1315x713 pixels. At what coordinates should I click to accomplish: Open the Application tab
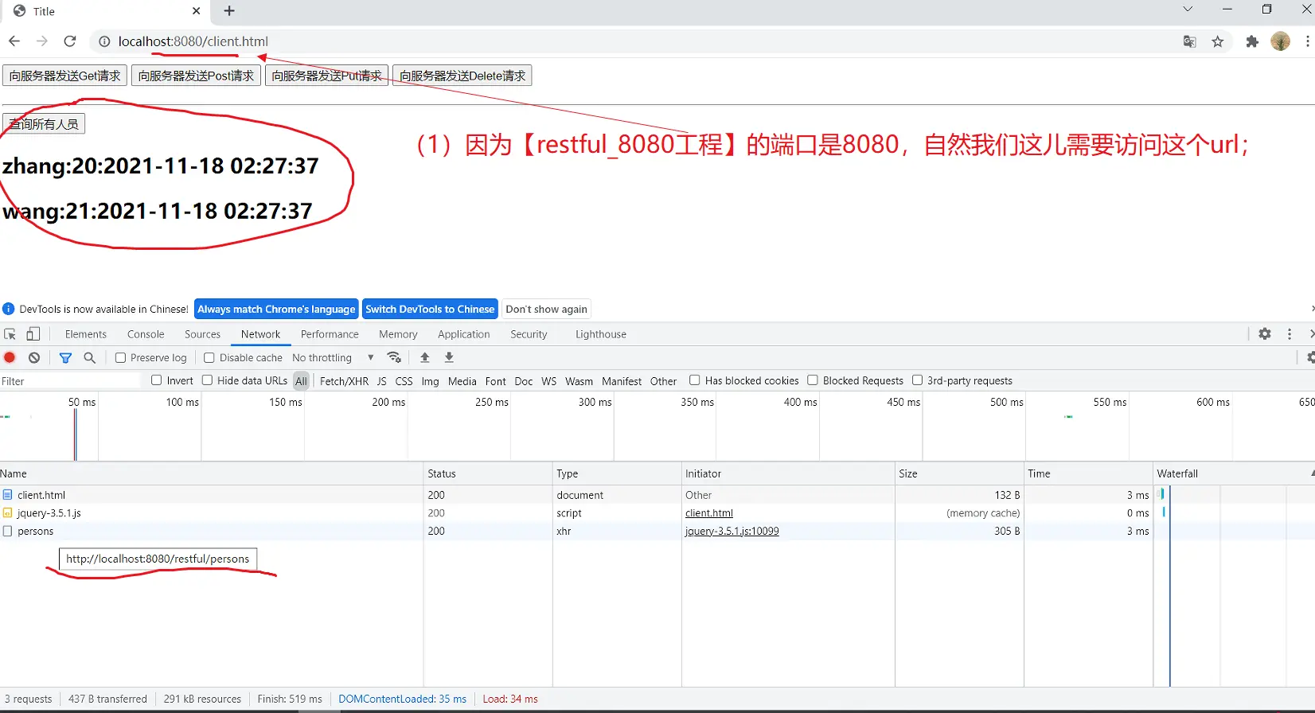[463, 334]
